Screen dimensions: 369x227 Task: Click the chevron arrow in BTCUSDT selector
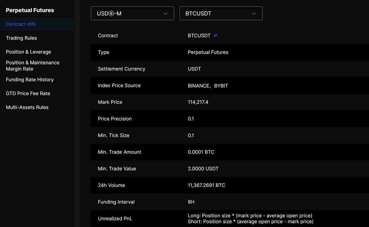coord(254,14)
